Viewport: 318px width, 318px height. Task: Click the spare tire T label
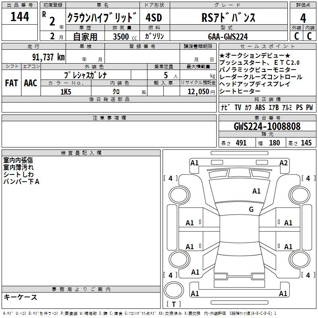tap(174, 304)
